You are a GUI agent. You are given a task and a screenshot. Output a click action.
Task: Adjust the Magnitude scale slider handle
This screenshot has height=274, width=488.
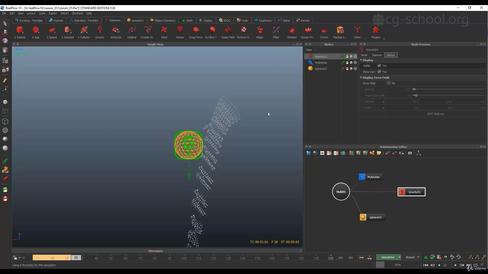[416, 95]
